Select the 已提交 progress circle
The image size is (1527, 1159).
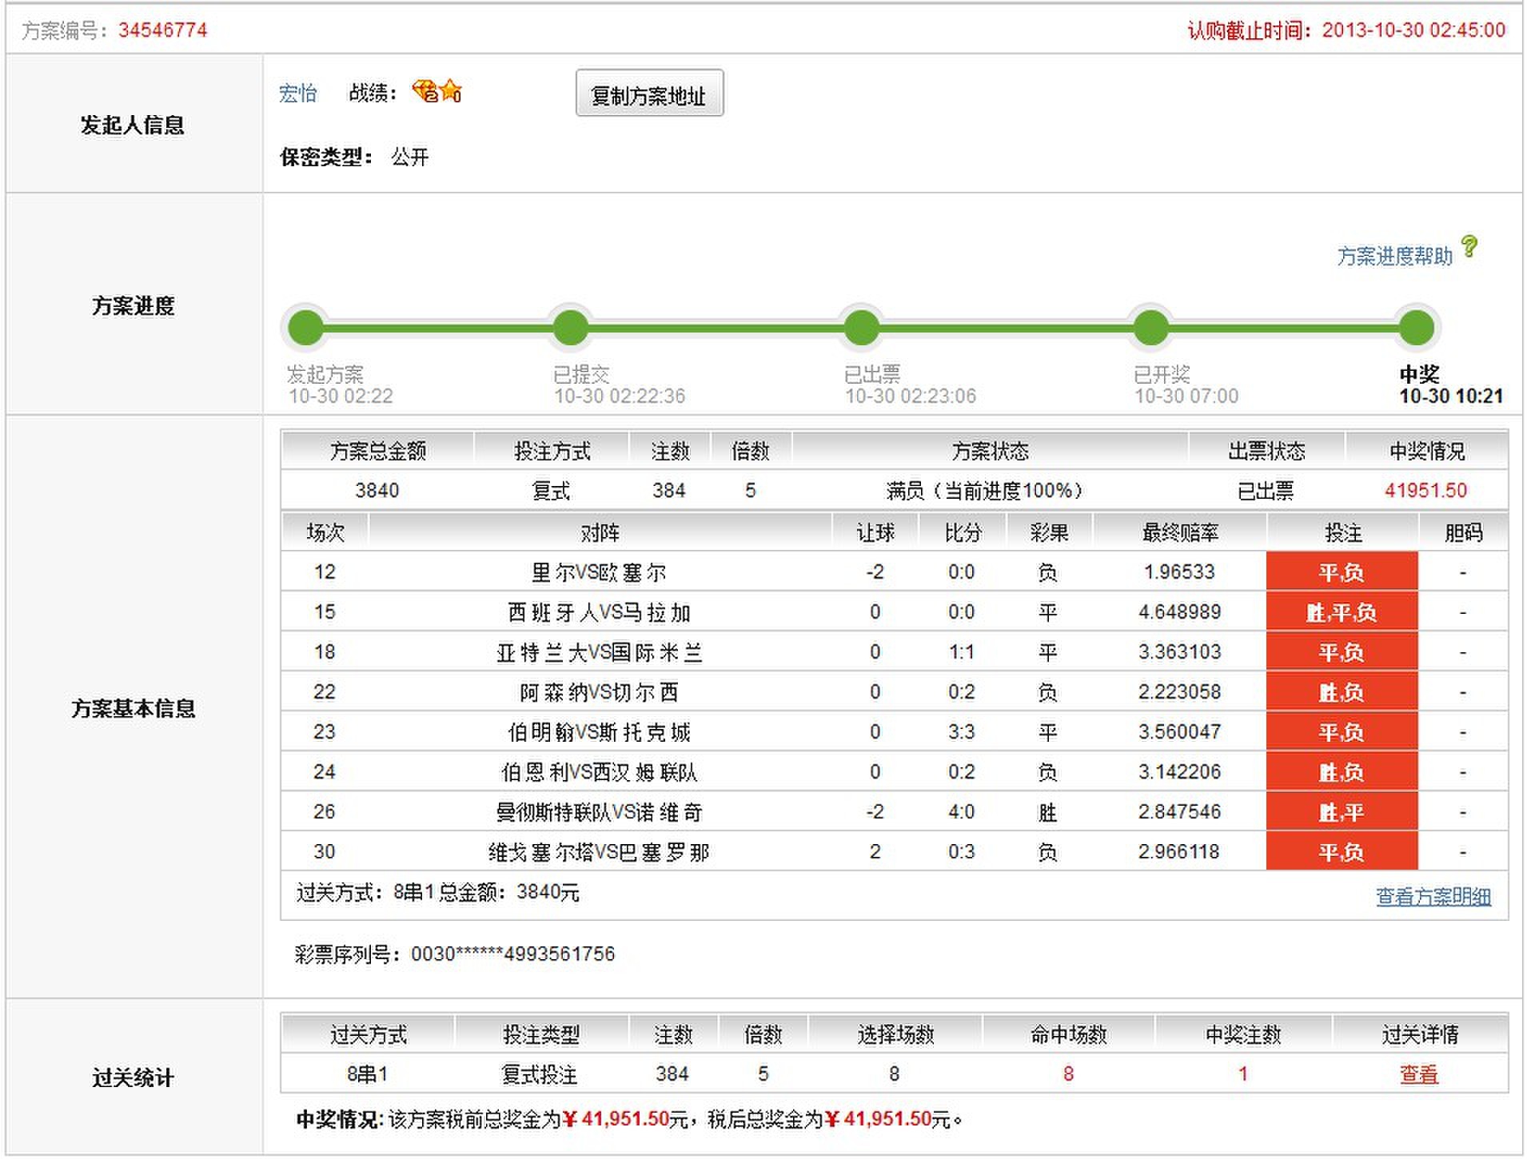(x=571, y=328)
